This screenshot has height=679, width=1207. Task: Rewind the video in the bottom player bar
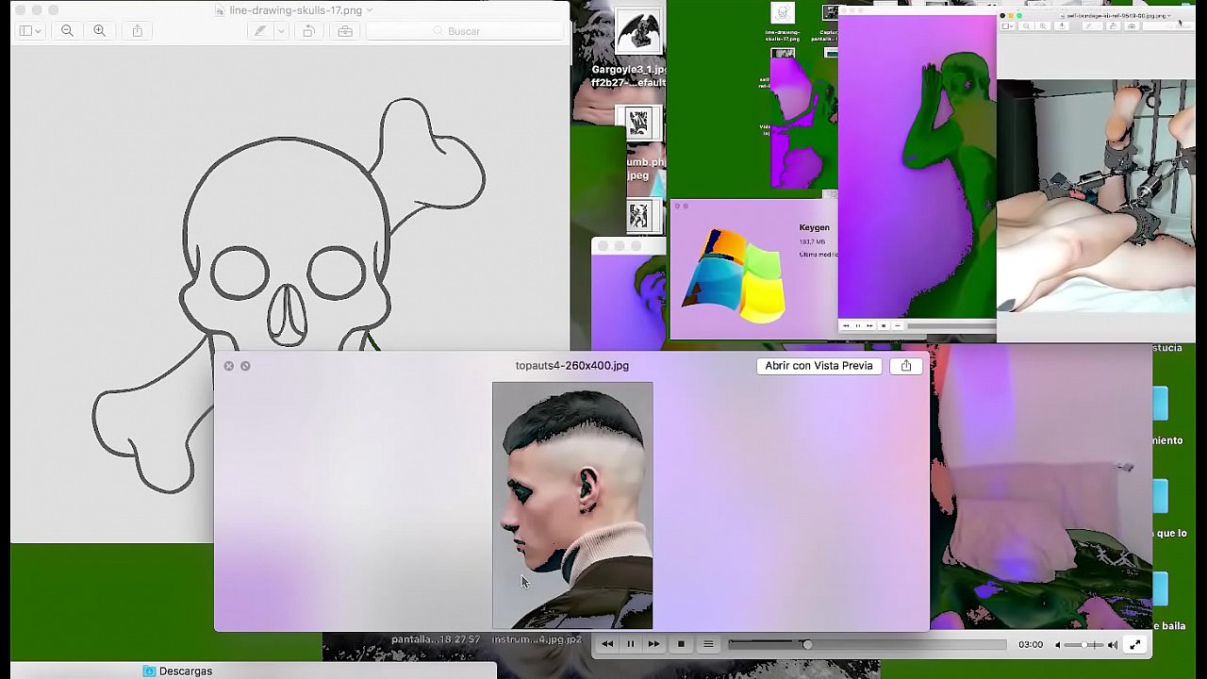(607, 644)
